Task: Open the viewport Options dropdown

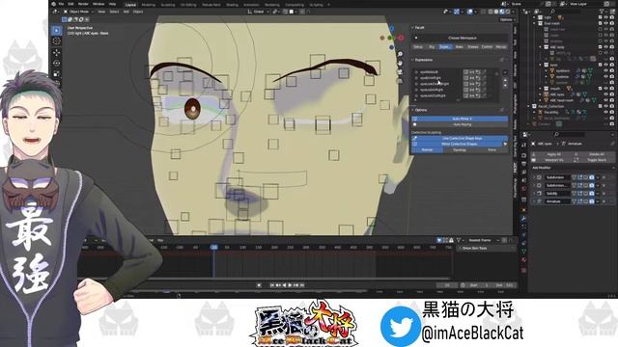Action: [x=507, y=19]
